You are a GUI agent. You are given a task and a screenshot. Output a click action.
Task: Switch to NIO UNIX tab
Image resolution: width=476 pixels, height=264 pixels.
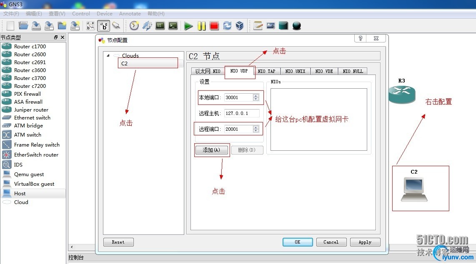296,71
